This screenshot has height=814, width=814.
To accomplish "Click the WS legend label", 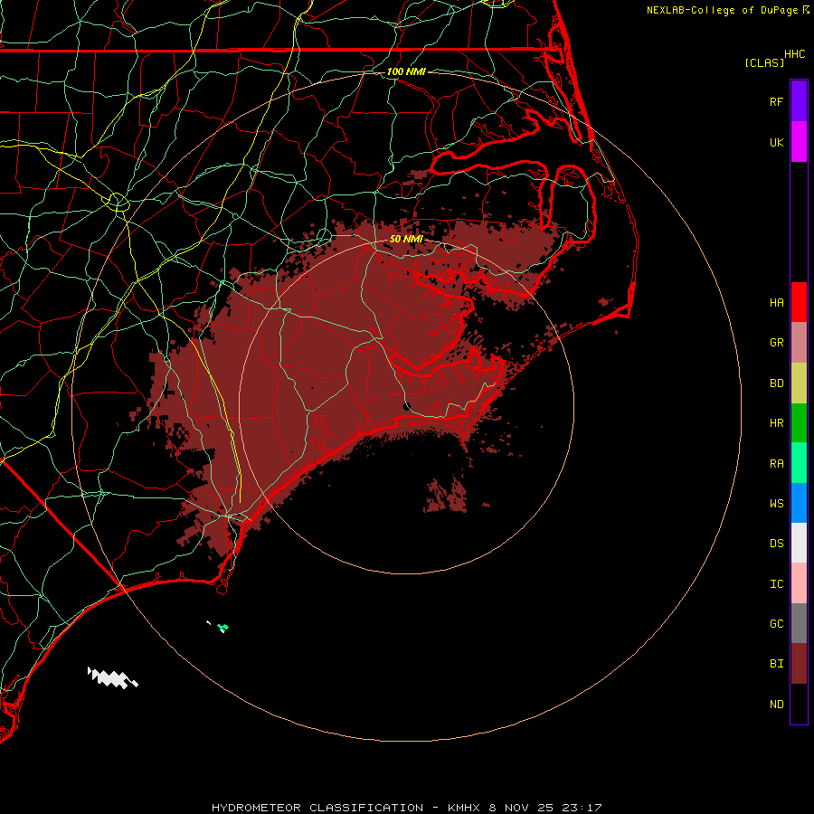I will click(x=776, y=503).
